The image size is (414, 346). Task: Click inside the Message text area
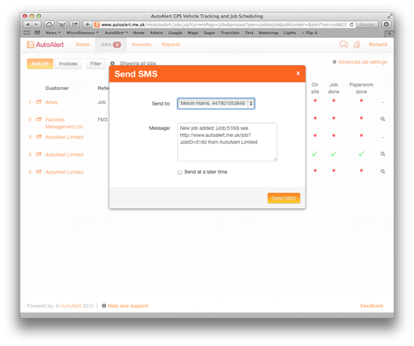[x=227, y=142]
